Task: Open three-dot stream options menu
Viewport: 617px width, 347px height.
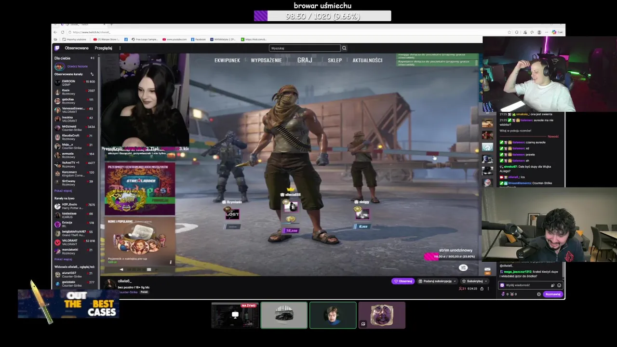Action: coord(488,289)
